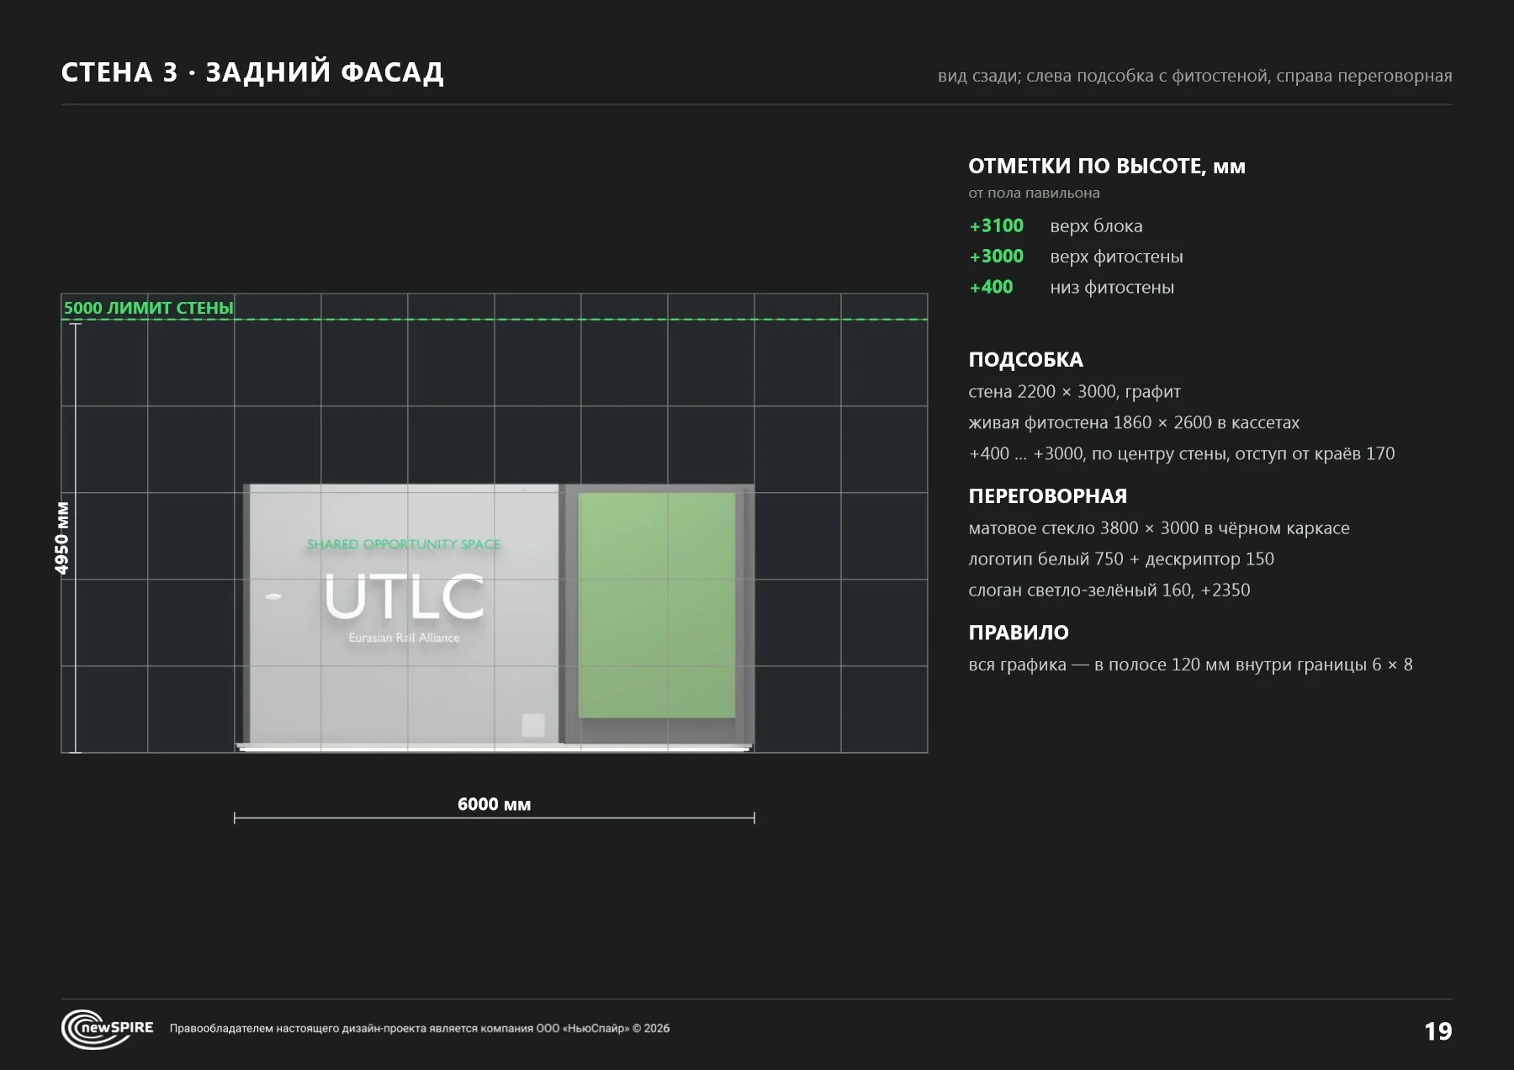Click the rule text 'вся графика — в полосе 120 мм'
Image resolution: width=1514 pixels, height=1070 pixels.
pos(1190,665)
